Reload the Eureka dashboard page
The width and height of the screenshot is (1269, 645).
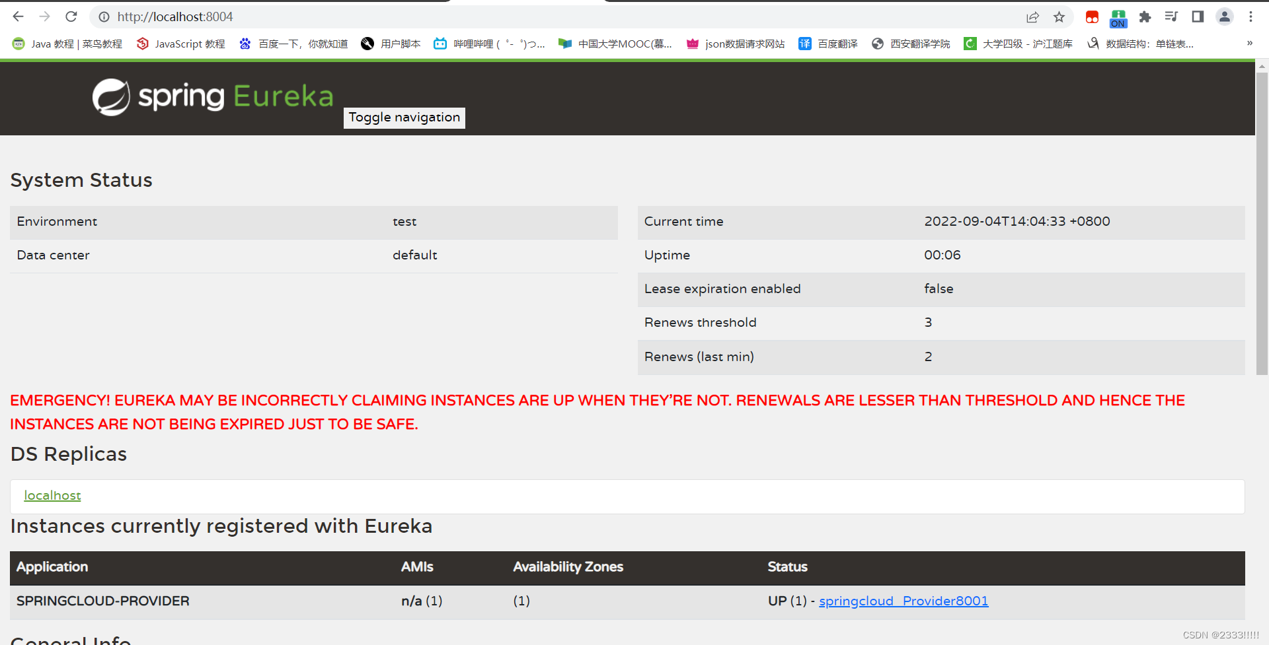71,17
